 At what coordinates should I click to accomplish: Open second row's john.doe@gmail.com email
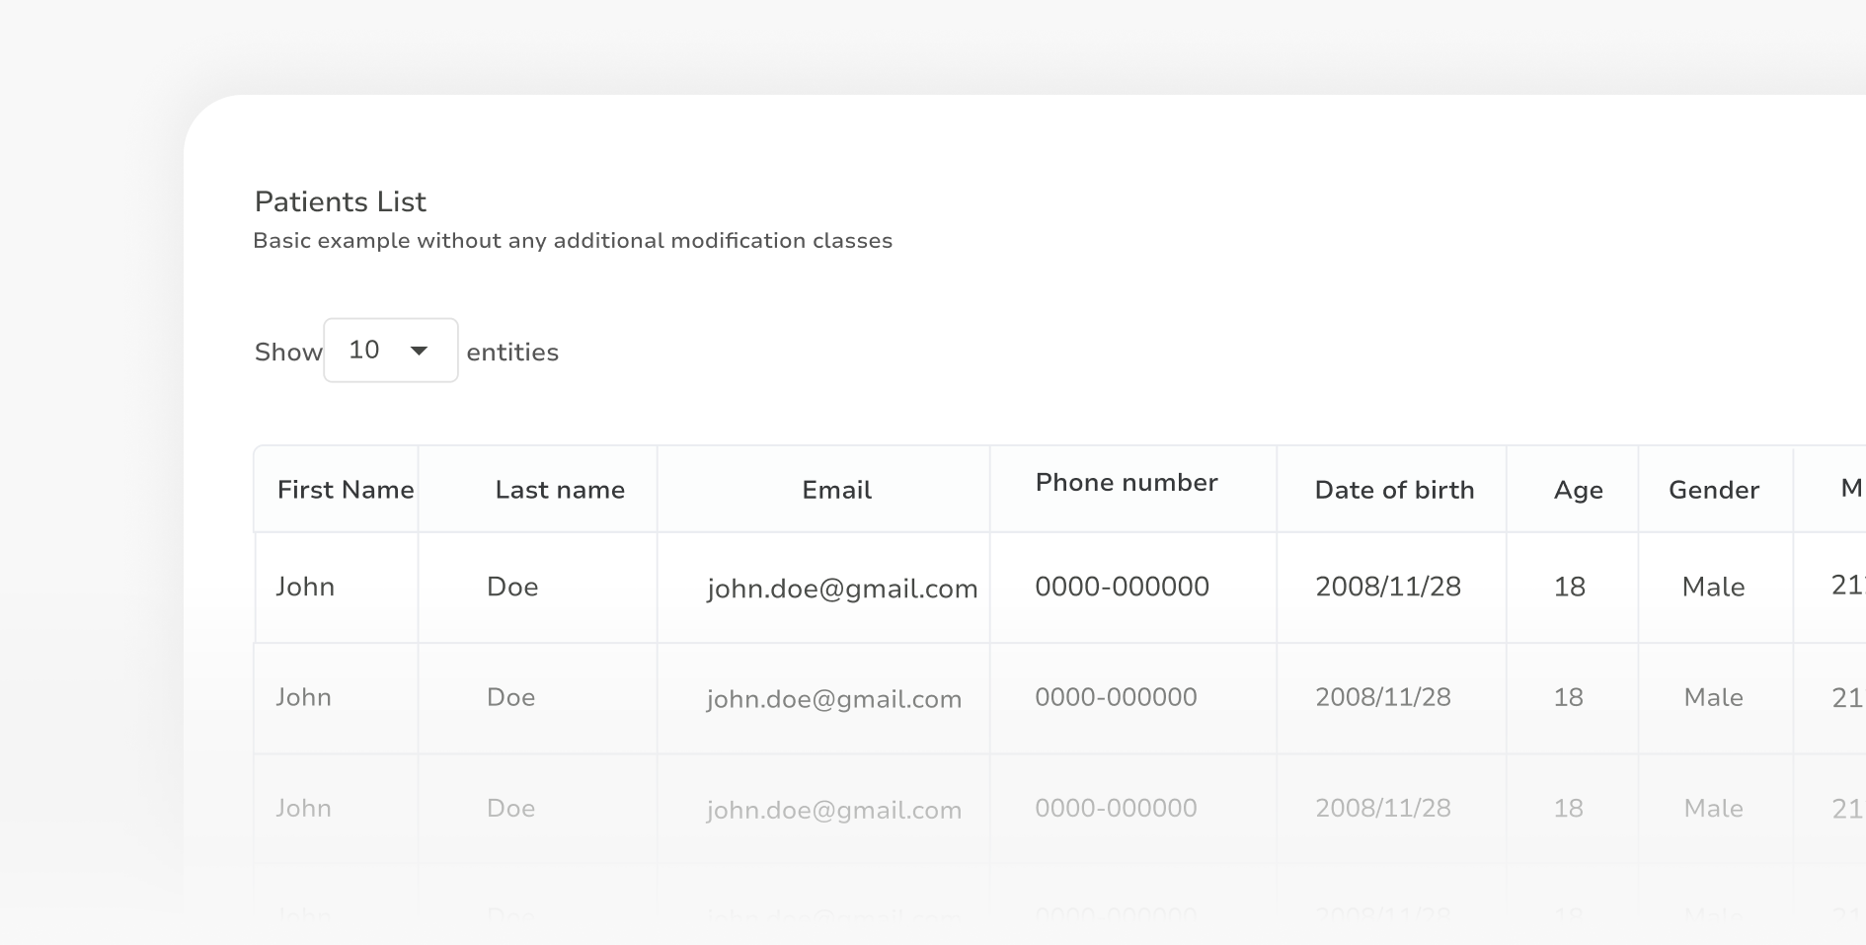point(833,699)
